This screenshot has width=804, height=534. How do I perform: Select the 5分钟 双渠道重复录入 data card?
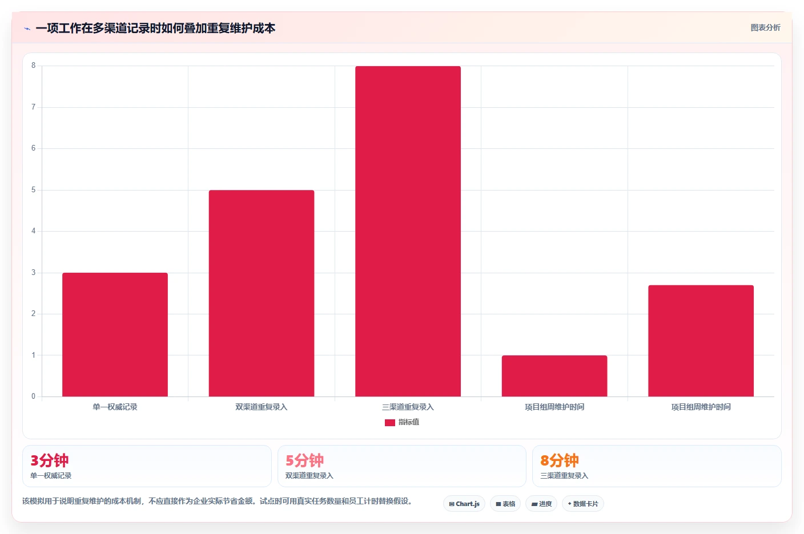click(x=401, y=466)
